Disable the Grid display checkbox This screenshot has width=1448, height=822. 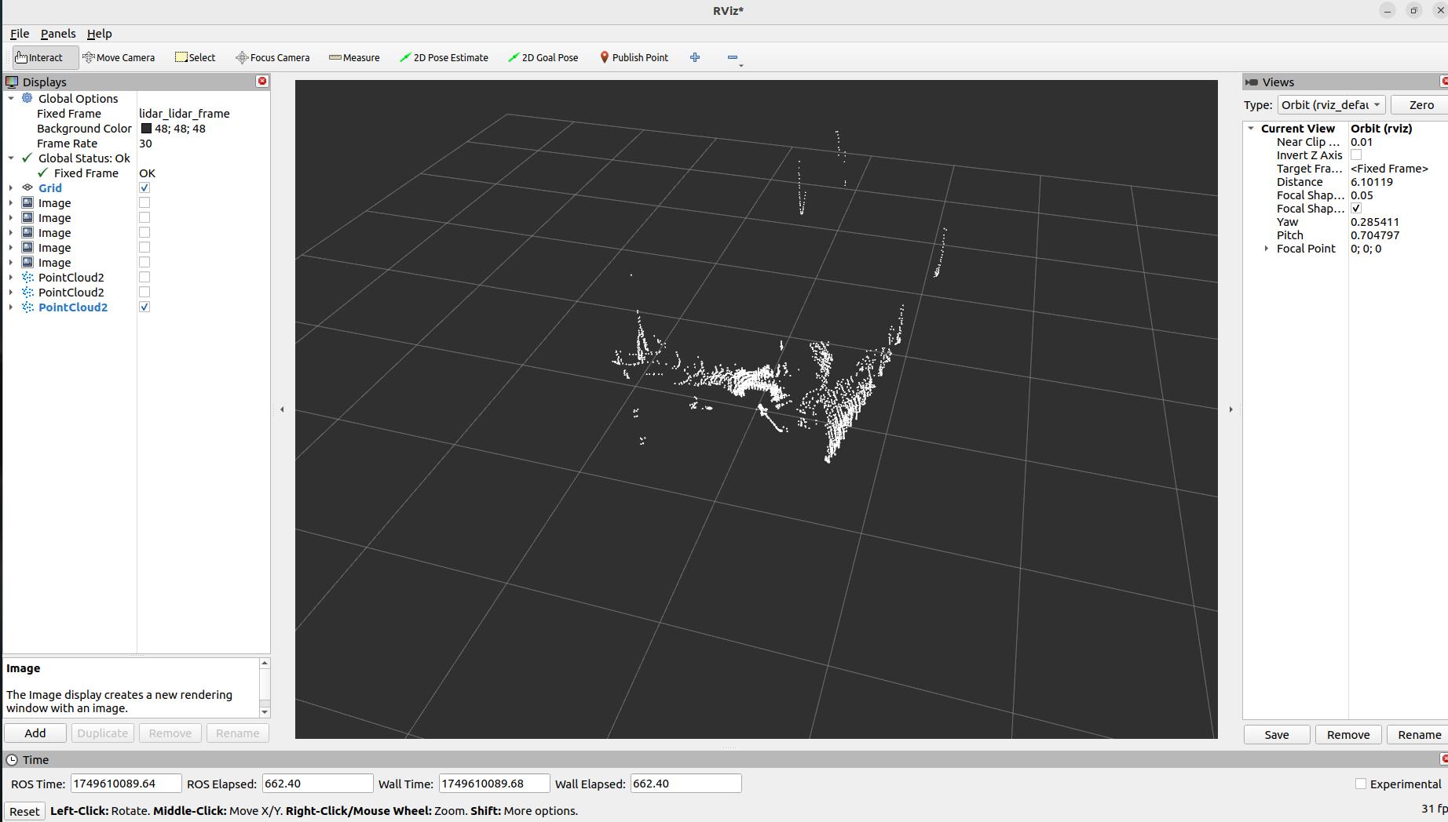[144, 187]
